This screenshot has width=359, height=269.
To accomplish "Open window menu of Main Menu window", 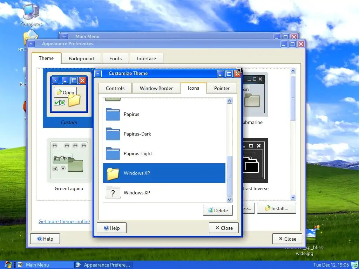I will point(65,36).
